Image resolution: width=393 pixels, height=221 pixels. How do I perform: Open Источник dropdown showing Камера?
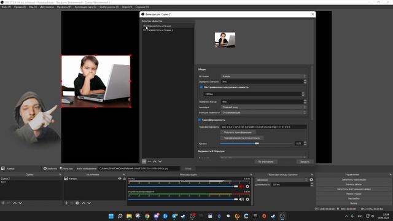pyautogui.click(x=263, y=76)
